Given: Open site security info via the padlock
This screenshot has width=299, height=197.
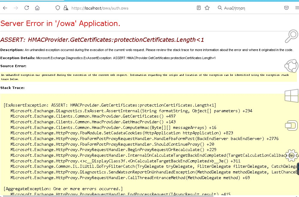Looking at the screenshot, I should 66,8.
